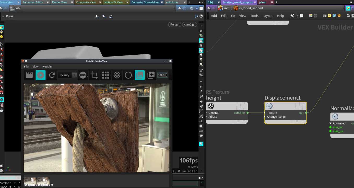Click the add snapshot icon

[151, 75]
